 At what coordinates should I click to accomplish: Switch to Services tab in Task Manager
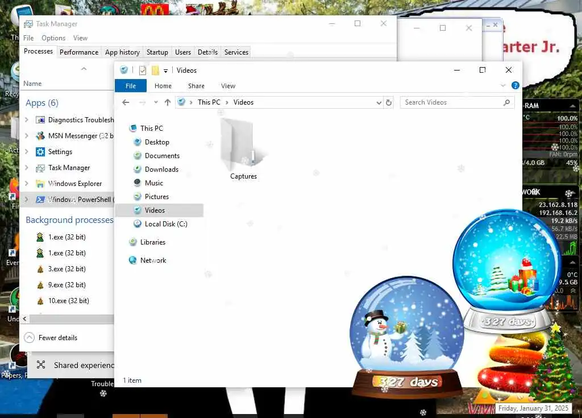coord(236,52)
